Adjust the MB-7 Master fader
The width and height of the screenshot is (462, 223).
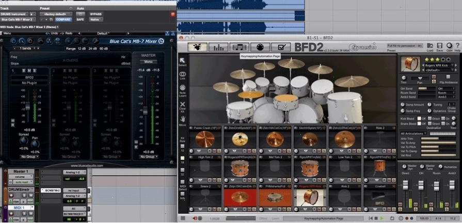pyautogui.click(x=145, y=111)
